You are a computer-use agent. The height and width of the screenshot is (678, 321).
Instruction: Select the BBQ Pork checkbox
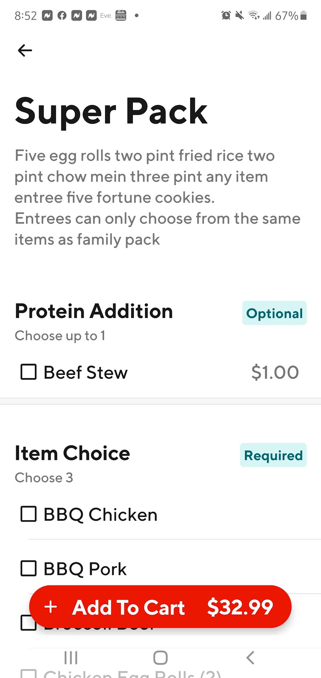click(x=28, y=568)
